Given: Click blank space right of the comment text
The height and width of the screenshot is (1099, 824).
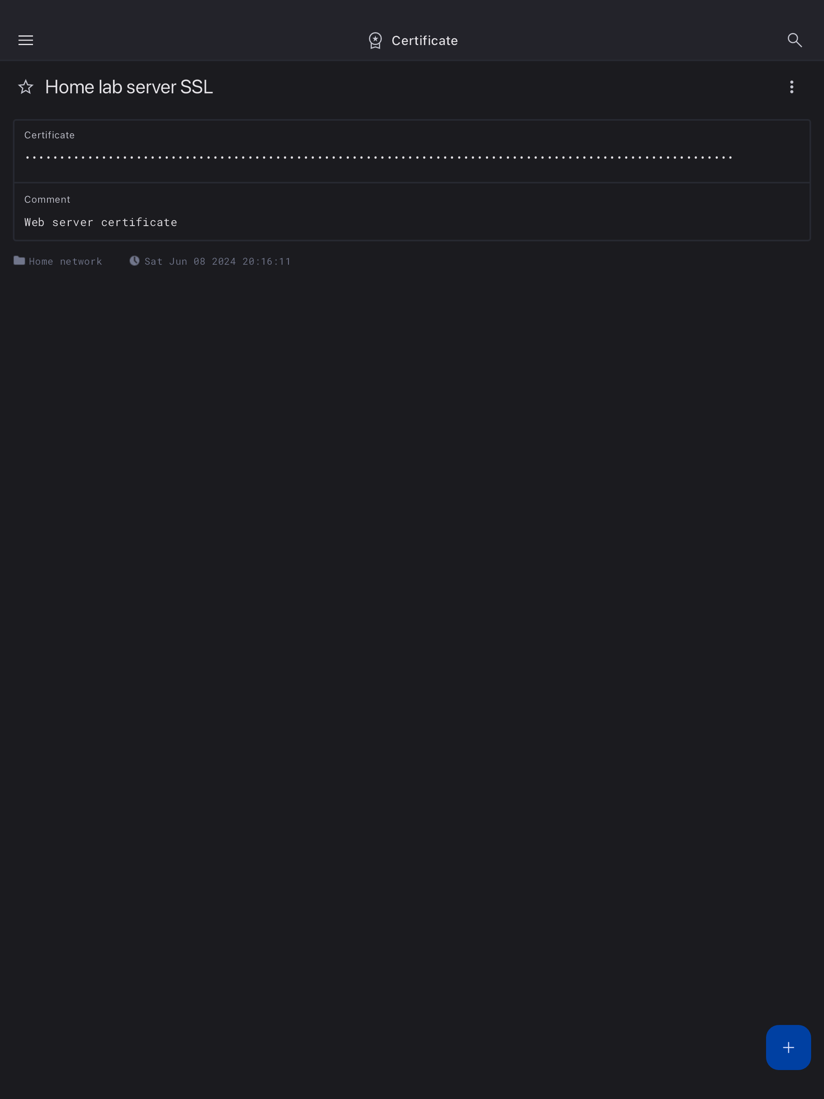Looking at the screenshot, I should (492, 222).
